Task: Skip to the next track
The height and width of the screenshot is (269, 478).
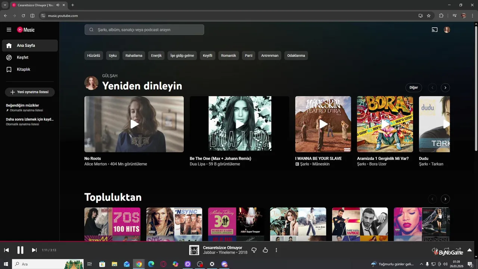Action: pos(34,250)
